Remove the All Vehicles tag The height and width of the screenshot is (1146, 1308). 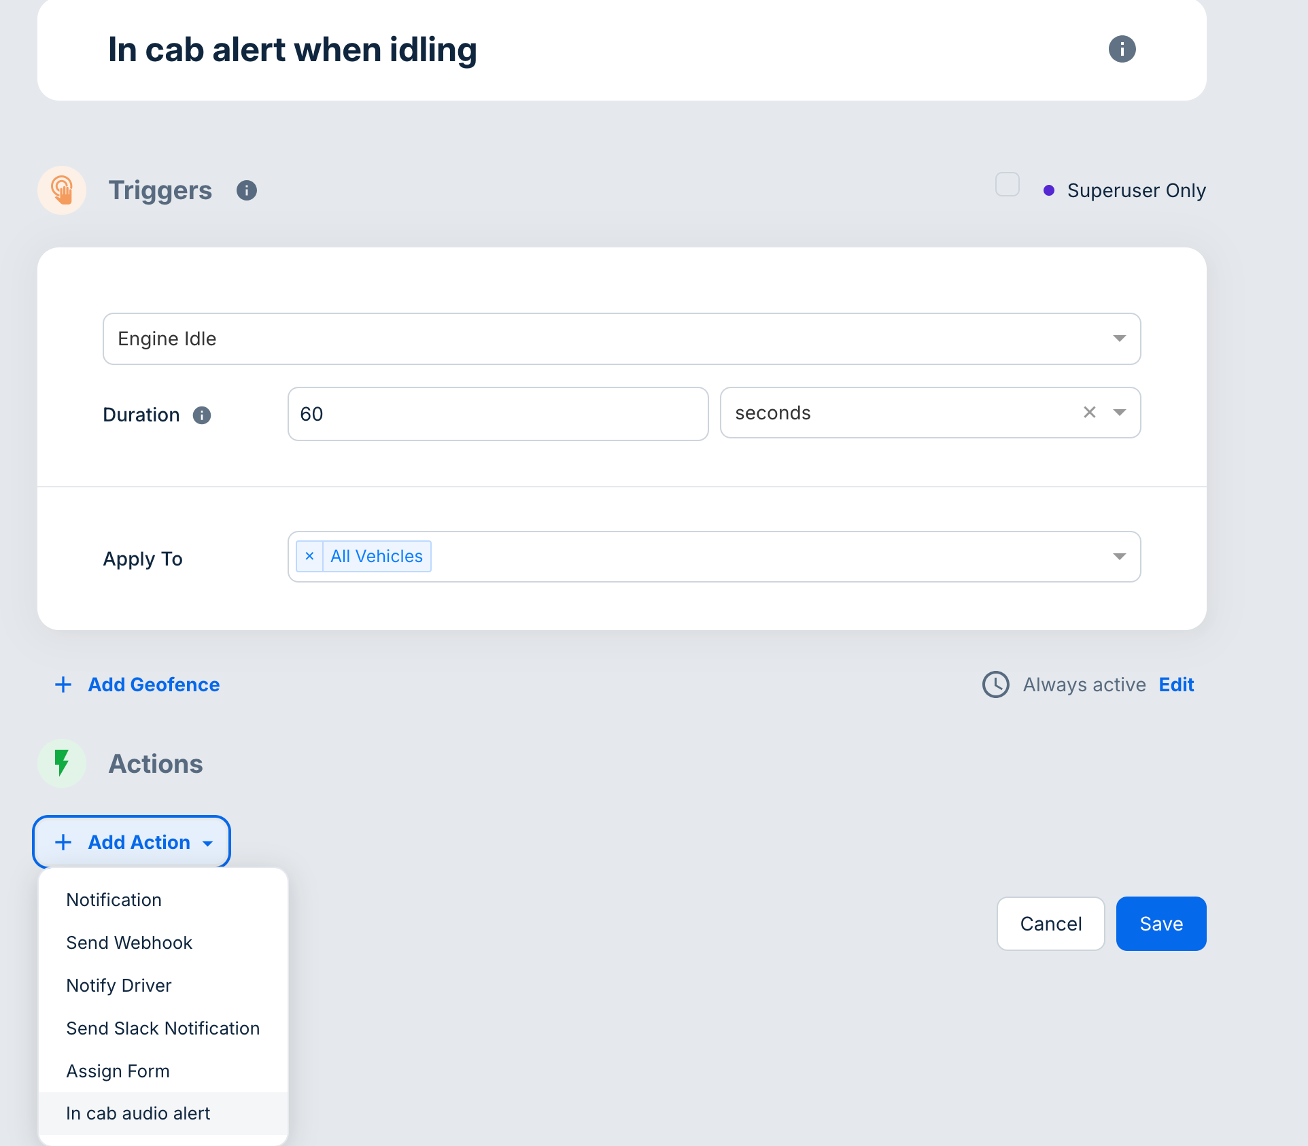[x=309, y=557]
